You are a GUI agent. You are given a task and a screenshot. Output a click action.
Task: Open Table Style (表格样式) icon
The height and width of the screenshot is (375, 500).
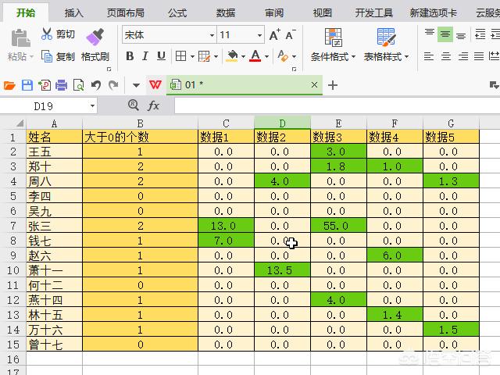coord(386,37)
